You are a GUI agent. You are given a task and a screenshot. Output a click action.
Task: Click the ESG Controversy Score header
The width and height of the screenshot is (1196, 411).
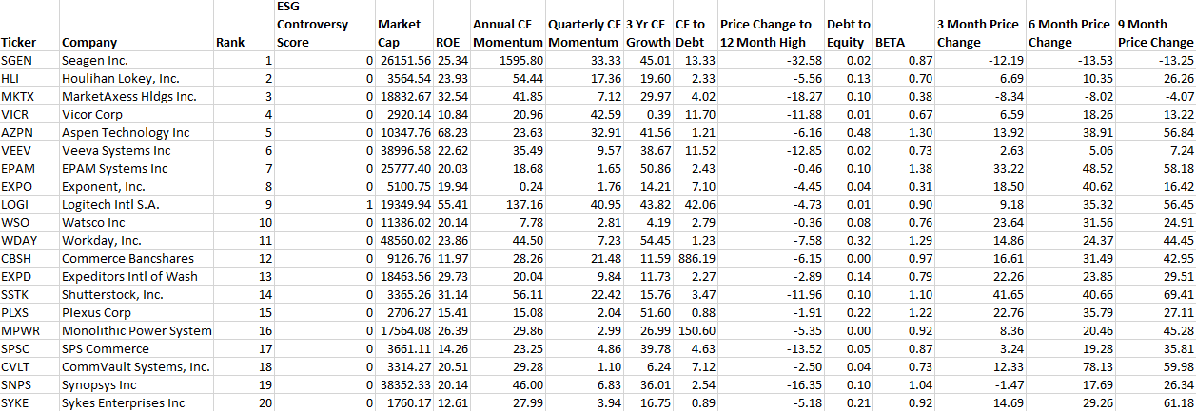point(312,25)
